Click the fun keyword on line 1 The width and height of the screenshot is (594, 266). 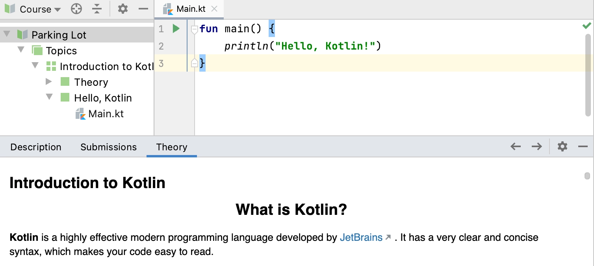click(x=209, y=29)
